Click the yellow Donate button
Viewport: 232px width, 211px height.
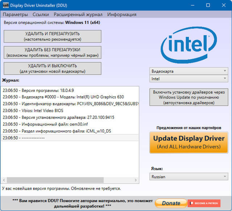point(171,203)
